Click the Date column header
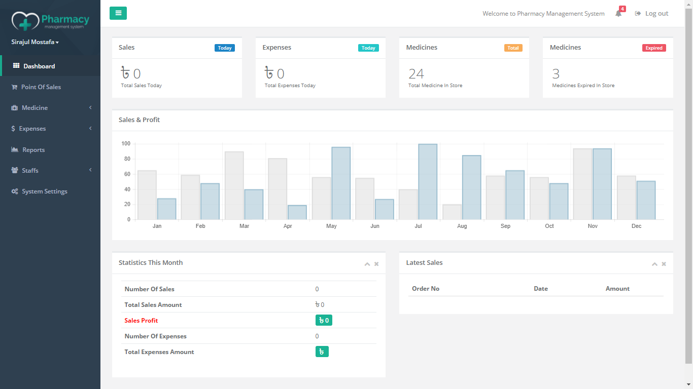693x389 pixels. pos(541,289)
